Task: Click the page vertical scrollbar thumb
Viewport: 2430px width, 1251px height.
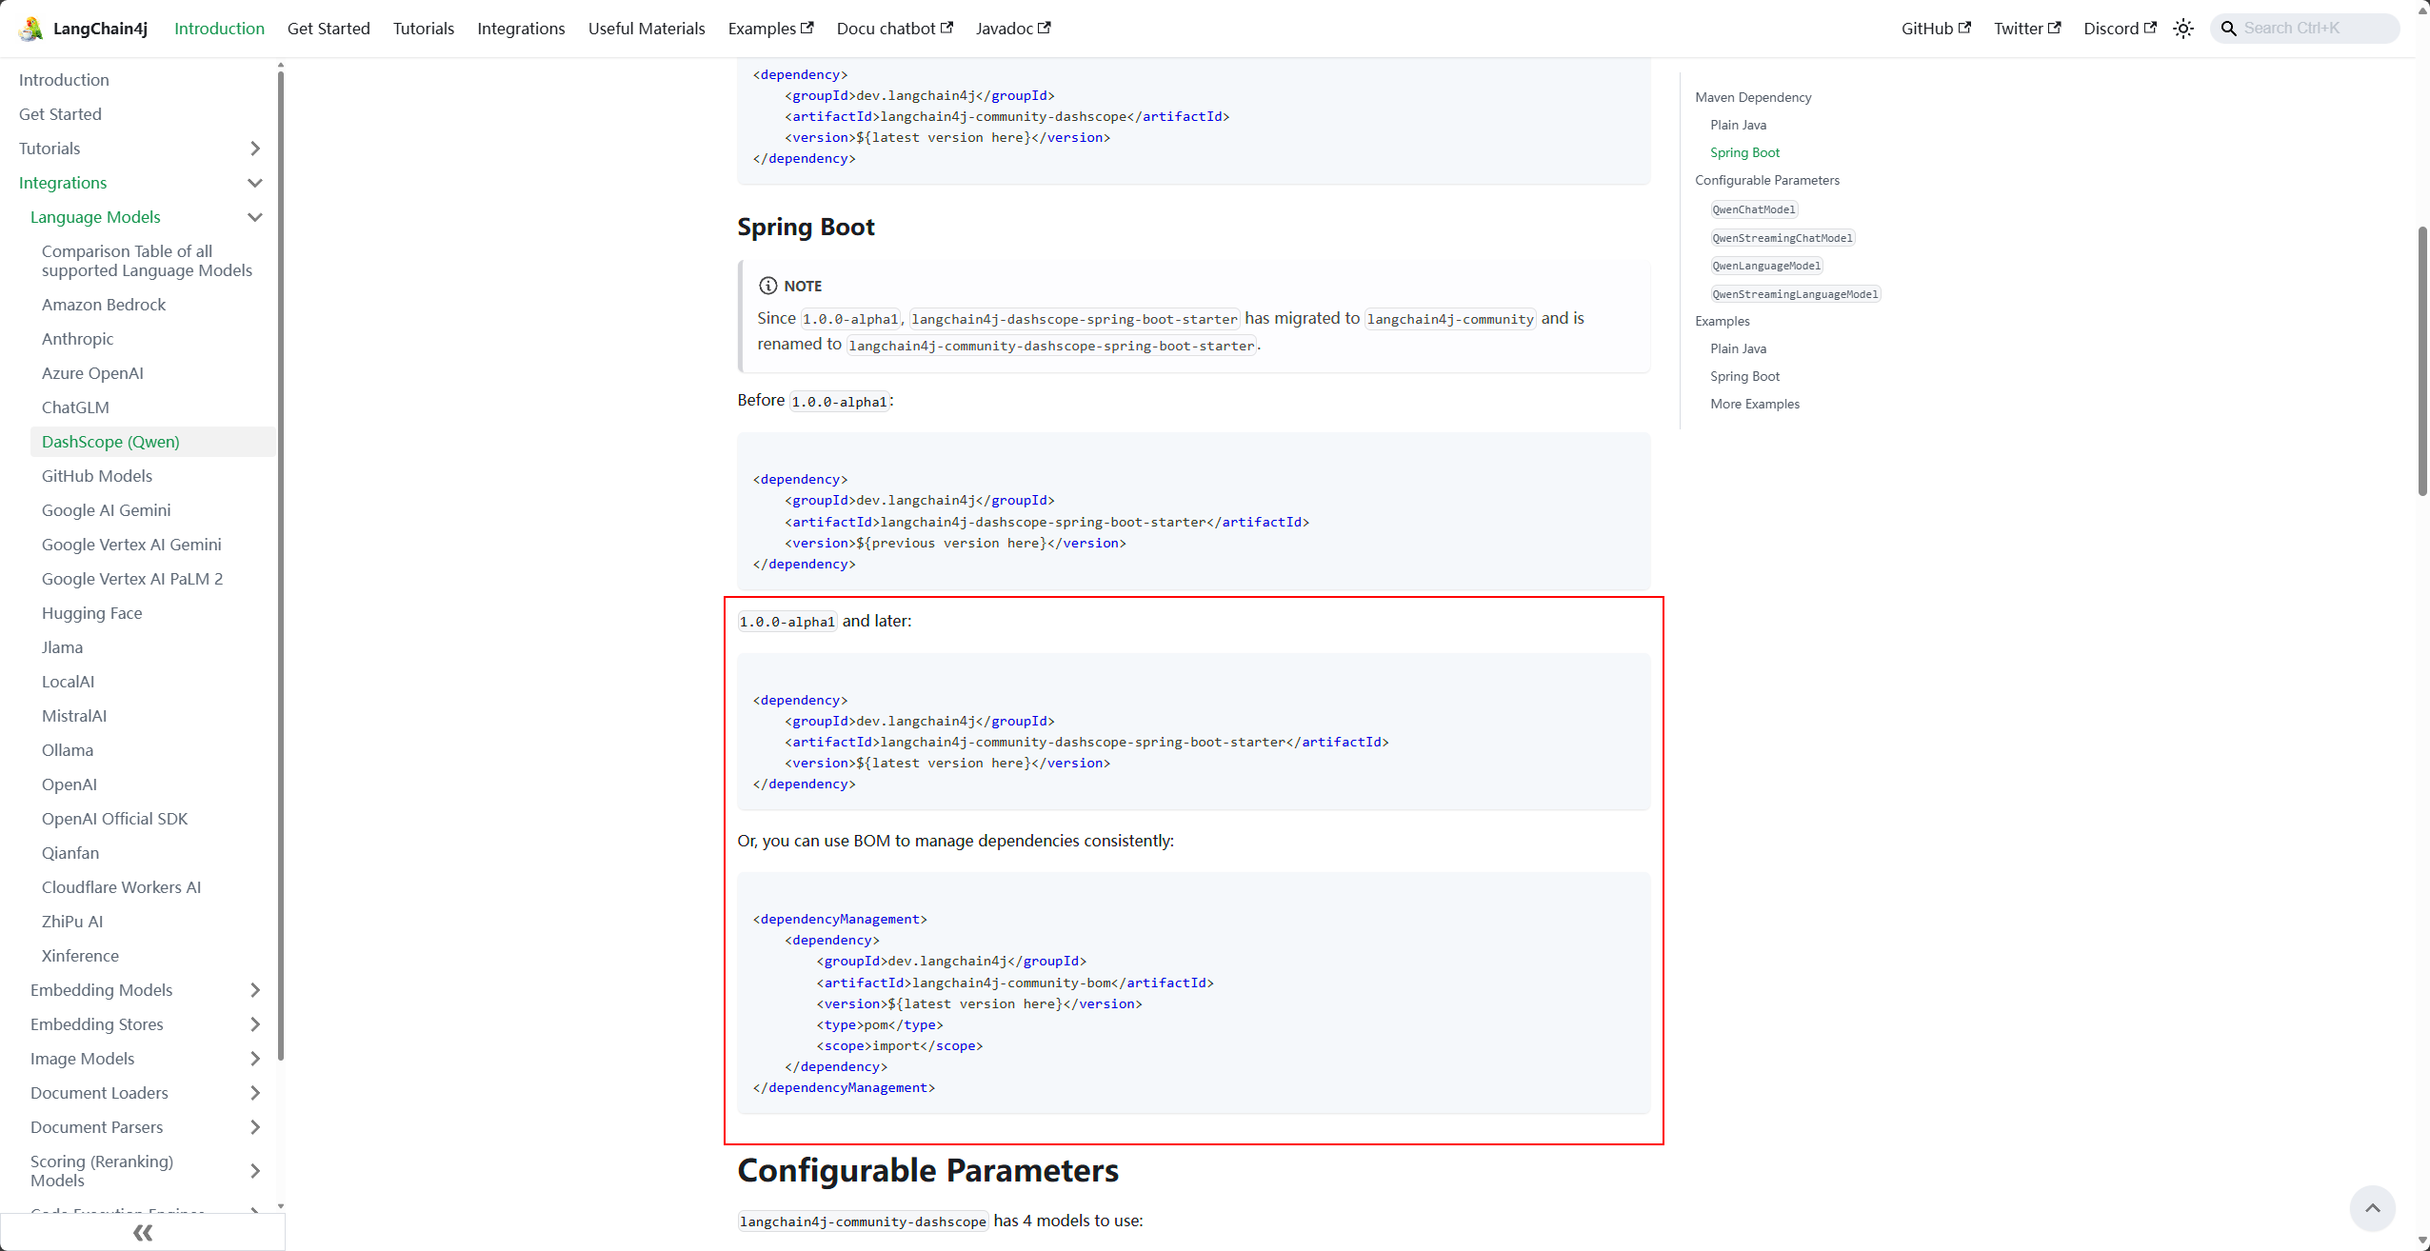Action: coord(2422,362)
